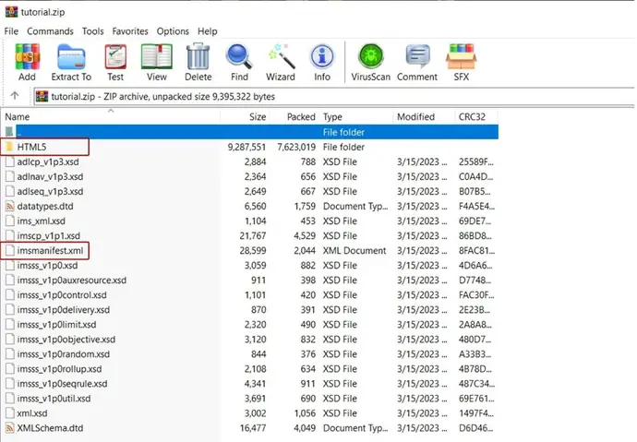637x442 pixels.
Task: Sort by the Size column header
Action: coord(245,116)
